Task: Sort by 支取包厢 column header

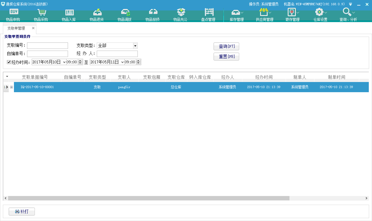Action: [x=152, y=77]
